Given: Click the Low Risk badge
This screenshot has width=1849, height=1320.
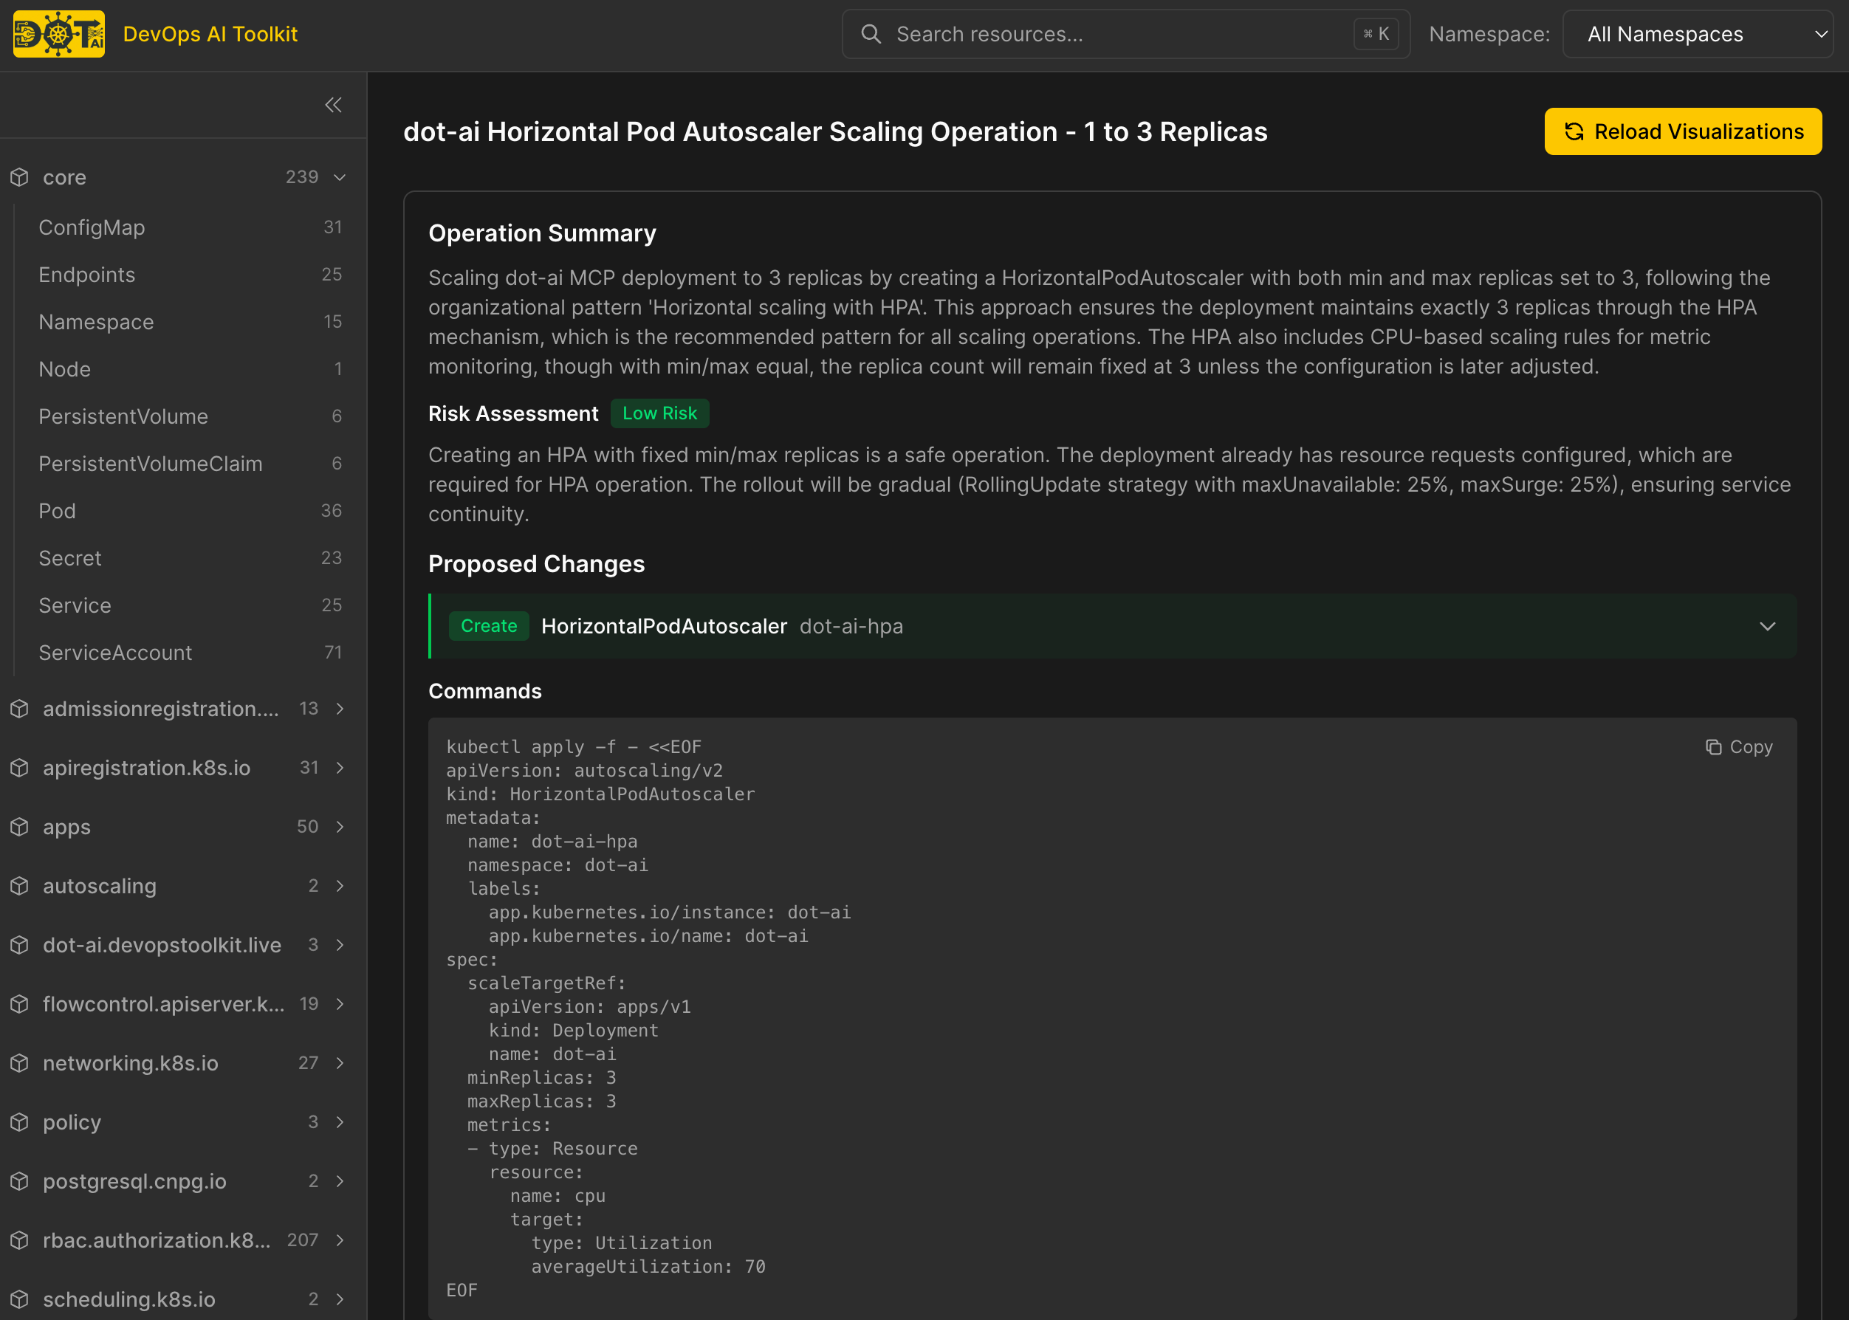Looking at the screenshot, I should click(659, 413).
